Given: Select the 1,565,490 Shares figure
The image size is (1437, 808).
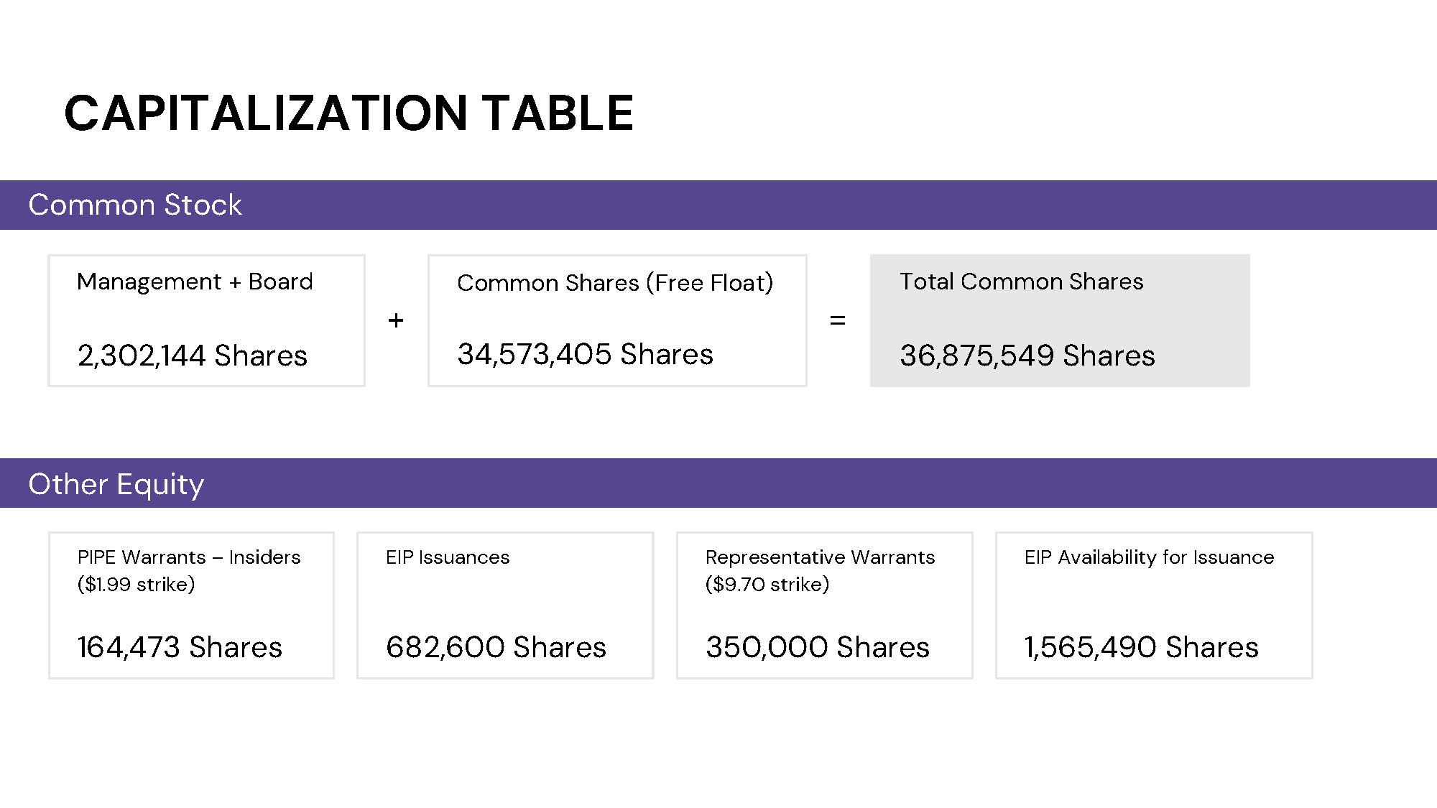Looking at the screenshot, I should click(x=1141, y=647).
